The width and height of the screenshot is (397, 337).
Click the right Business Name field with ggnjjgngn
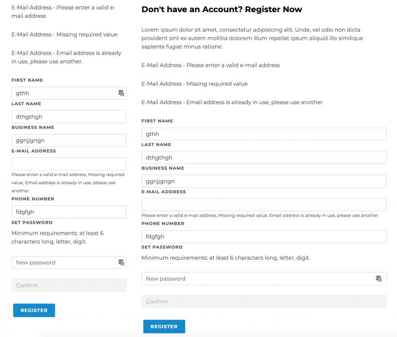pos(264,181)
